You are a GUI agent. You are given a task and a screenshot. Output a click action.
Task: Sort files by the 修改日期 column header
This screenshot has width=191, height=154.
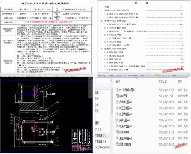(x=162, y=81)
